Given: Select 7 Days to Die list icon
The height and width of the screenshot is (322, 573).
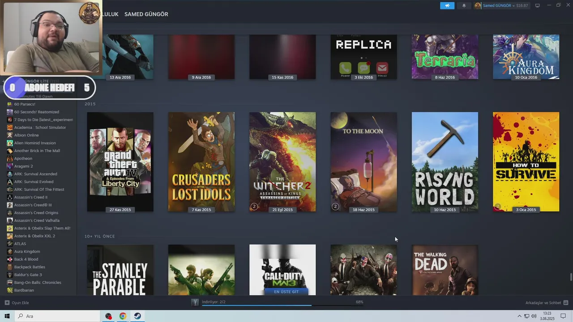Looking at the screenshot, I should [x=10, y=119].
